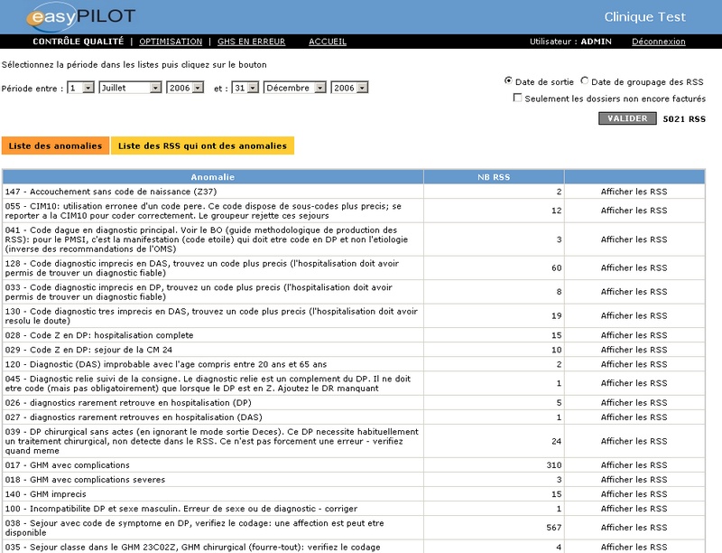The width and height of the screenshot is (722, 553).
Task: Afficher les RSS for anomaly 033
Action: point(634,292)
